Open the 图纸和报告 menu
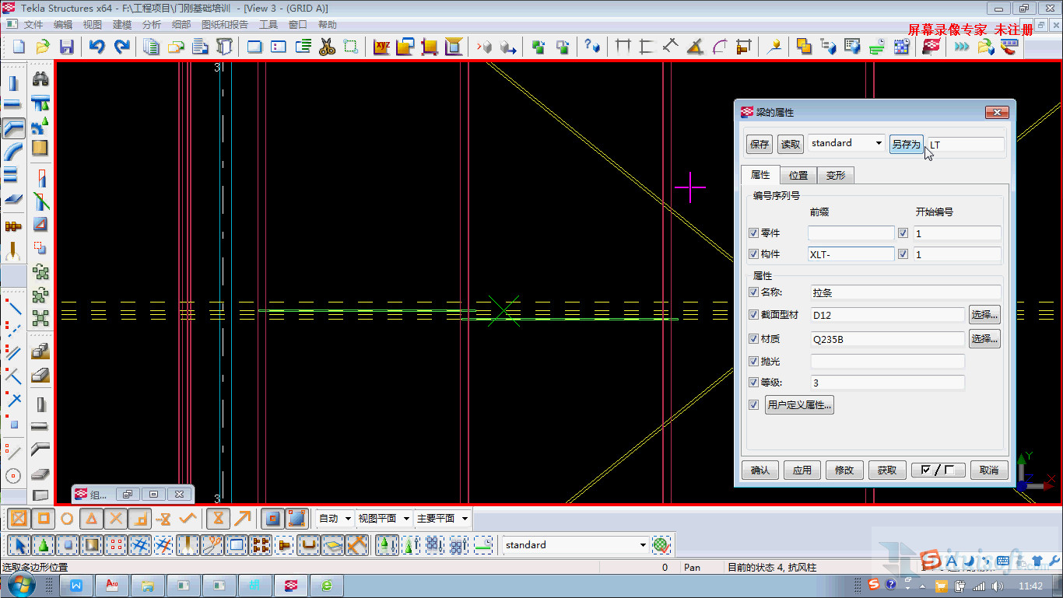This screenshot has width=1063, height=598. 224,25
